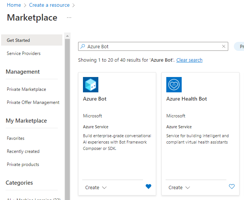Viewport: 244px width, 200px height.
Task: Click the results count text
Action: [127, 60]
